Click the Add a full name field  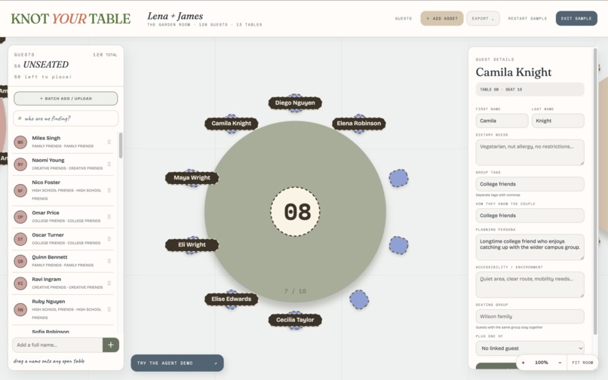[57, 345]
